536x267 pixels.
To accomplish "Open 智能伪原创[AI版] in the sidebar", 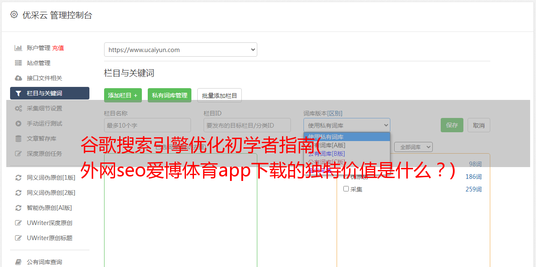I will click(x=50, y=208).
